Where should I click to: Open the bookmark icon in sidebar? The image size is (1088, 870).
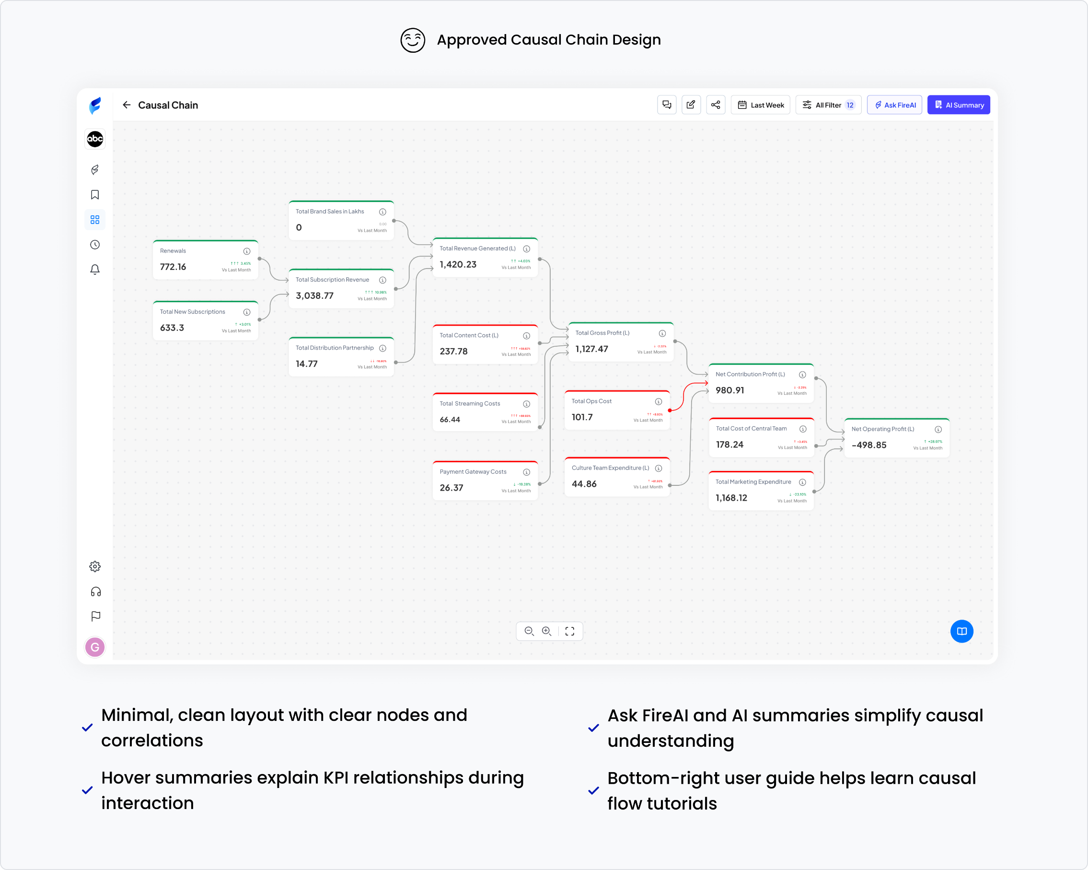(95, 195)
